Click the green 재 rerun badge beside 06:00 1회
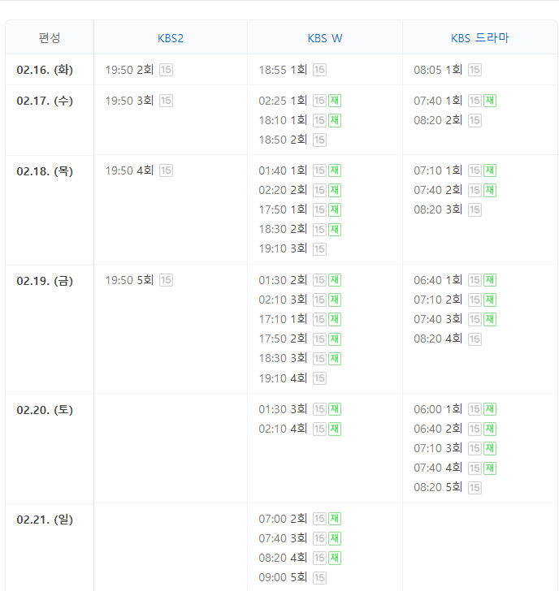The width and height of the screenshot is (559, 591). click(490, 409)
